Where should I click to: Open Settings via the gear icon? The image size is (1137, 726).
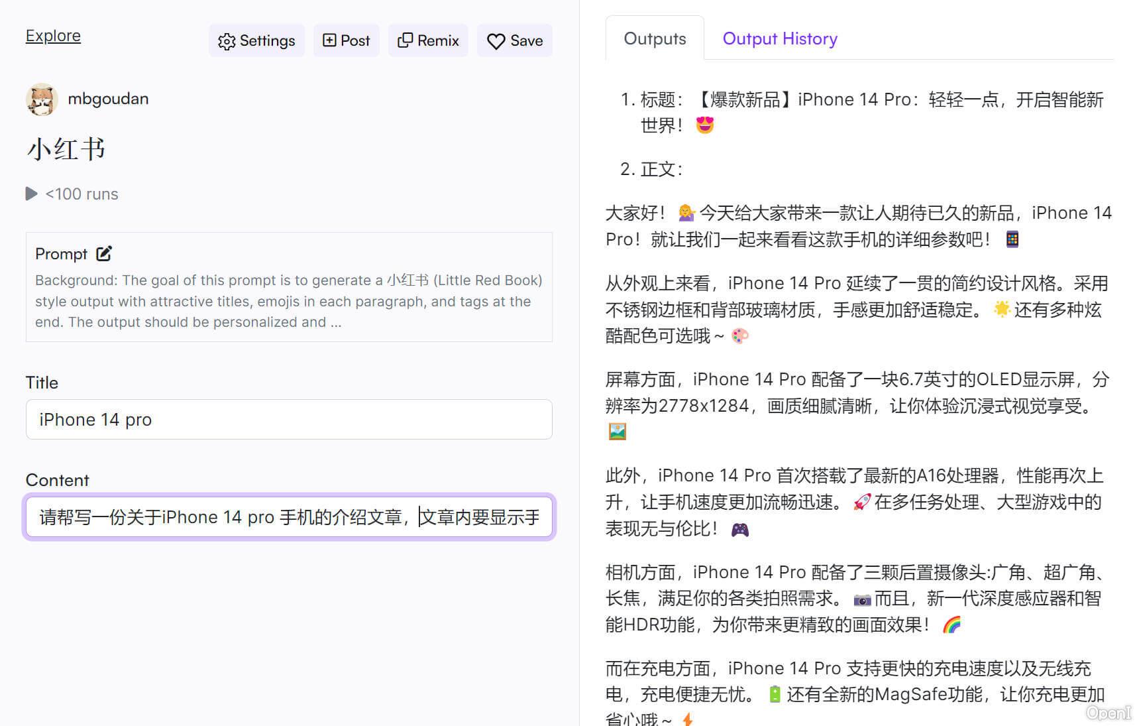(x=227, y=41)
